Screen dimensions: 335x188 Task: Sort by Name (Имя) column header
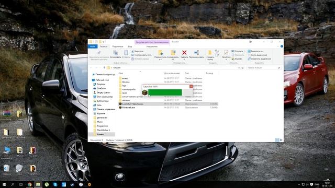121,73
